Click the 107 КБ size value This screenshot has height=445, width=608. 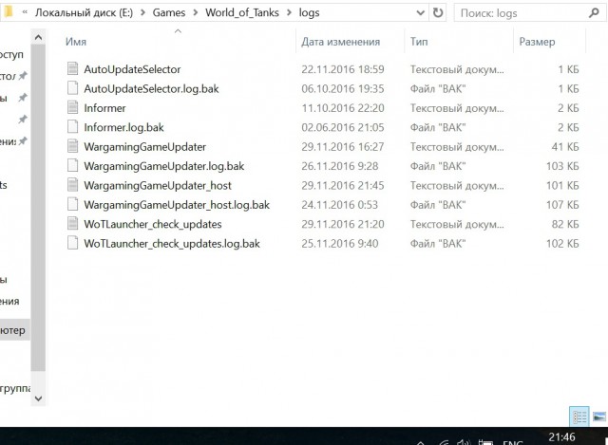[x=562, y=205]
